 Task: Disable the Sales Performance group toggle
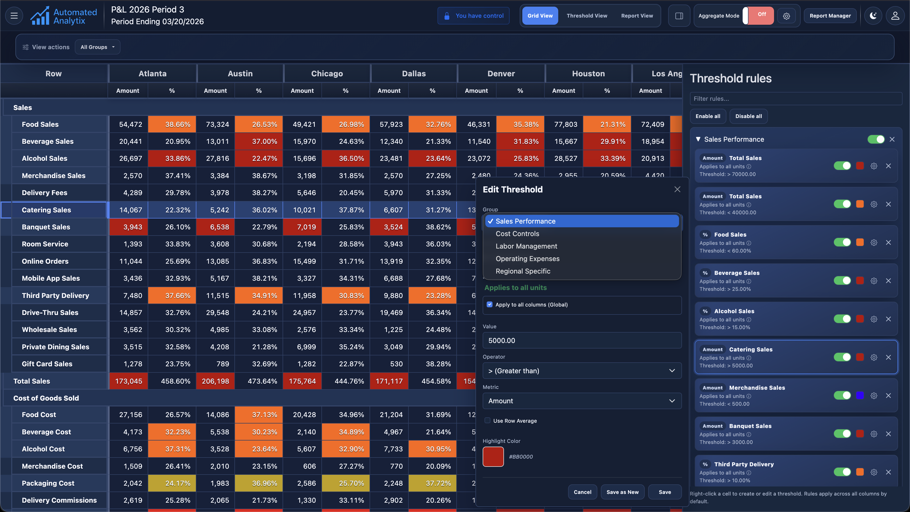(876, 139)
